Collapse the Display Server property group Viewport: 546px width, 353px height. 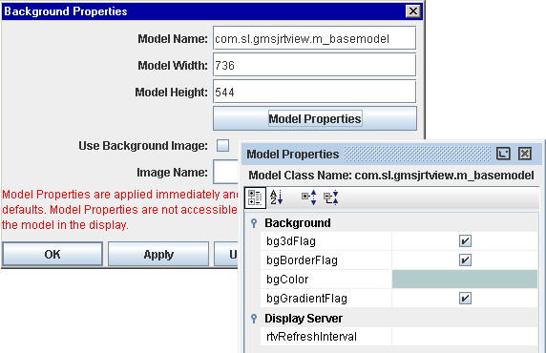click(254, 319)
